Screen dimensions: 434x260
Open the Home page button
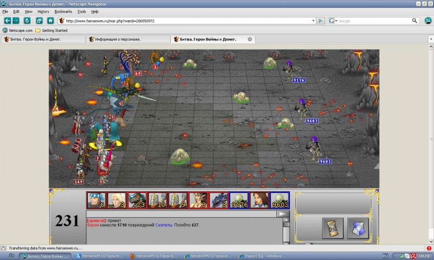(50, 20)
